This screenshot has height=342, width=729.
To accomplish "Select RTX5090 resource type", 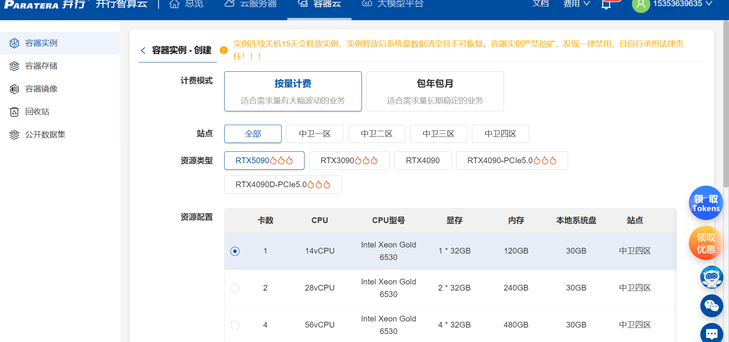I will click(x=264, y=161).
